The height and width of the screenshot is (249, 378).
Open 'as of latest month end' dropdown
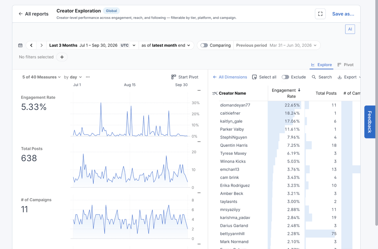click(x=166, y=45)
